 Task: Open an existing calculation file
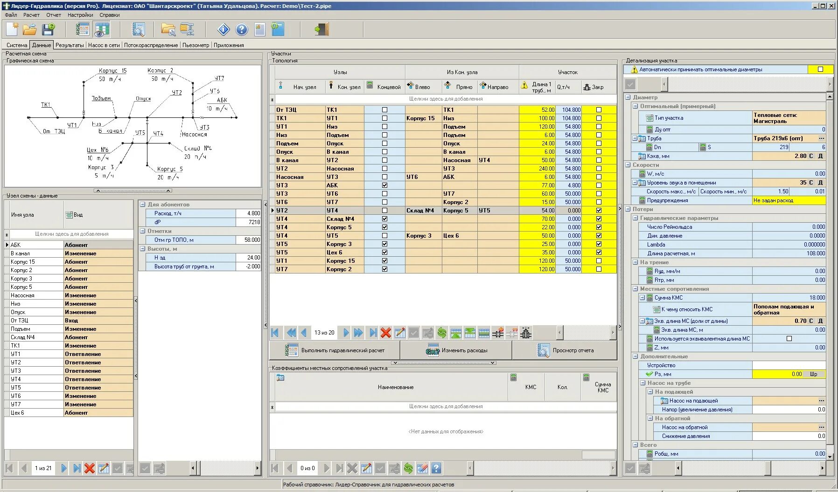pyautogui.click(x=30, y=30)
